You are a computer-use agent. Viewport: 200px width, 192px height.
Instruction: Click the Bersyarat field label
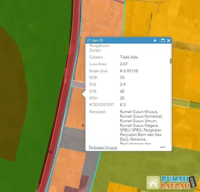coord(97,112)
